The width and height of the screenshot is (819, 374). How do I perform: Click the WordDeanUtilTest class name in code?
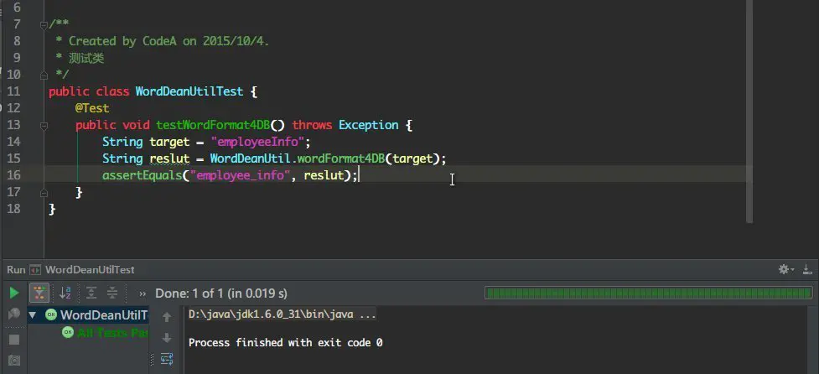coord(189,92)
